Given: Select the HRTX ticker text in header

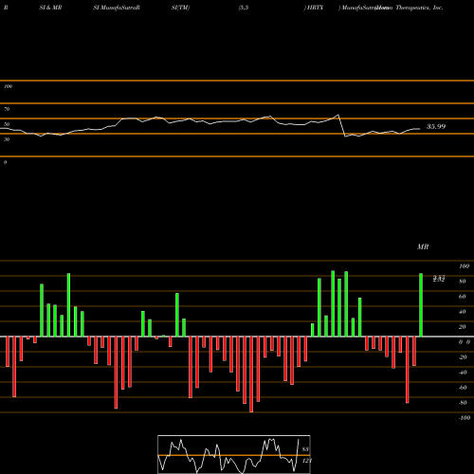Looking at the screenshot, I should (315, 8).
